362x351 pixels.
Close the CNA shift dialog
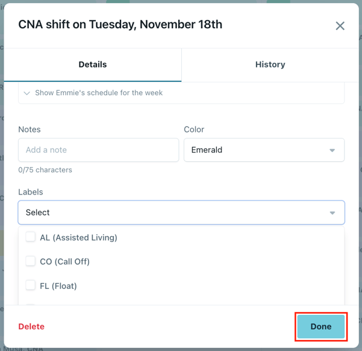tap(340, 26)
